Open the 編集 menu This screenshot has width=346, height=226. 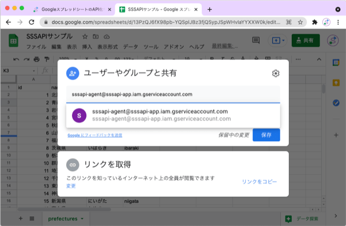click(x=57, y=47)
